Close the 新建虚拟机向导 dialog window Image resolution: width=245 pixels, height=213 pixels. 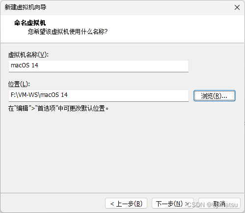[x=237, y=7]
